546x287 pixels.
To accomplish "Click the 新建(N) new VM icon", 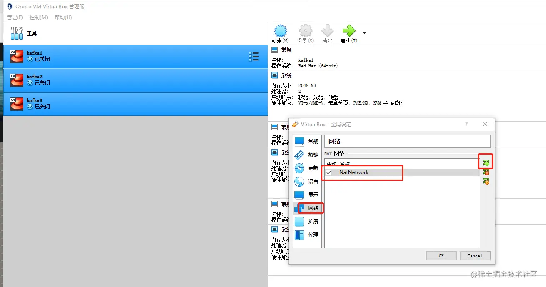I will tap(280, 31).
